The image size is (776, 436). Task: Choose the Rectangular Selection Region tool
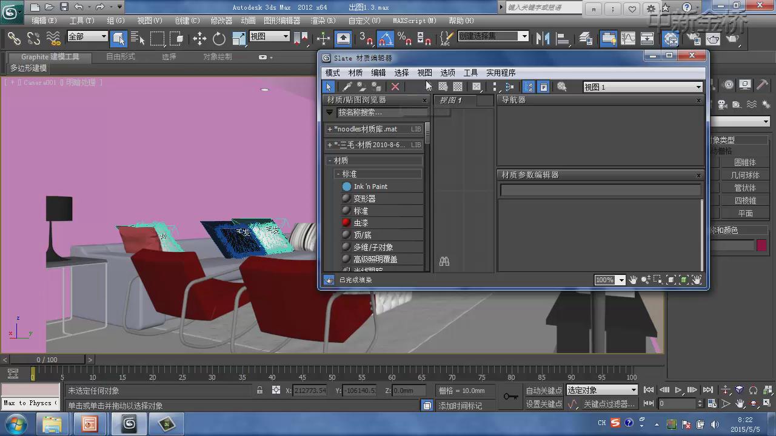pyautogui.click(x=158, y=38)
